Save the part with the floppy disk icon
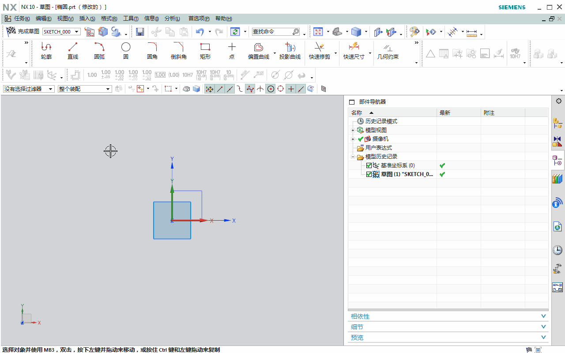Screen dimensions: 565x353 click(x=140, y=32)
